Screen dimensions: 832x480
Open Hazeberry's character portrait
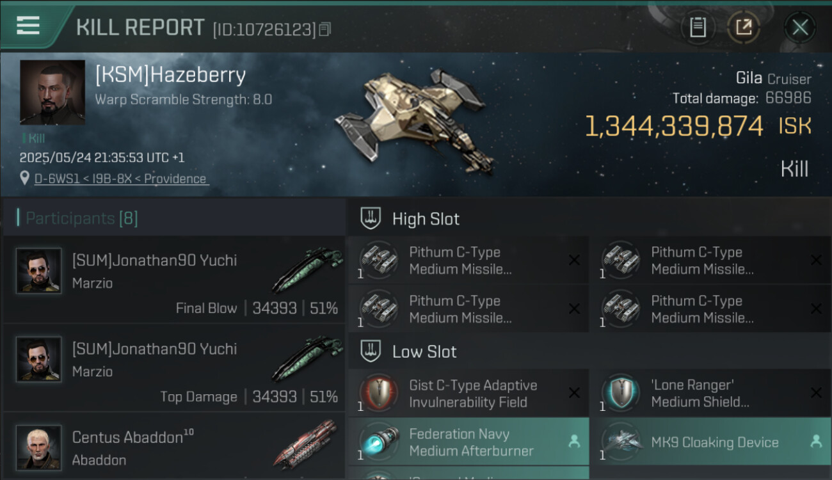52,92
